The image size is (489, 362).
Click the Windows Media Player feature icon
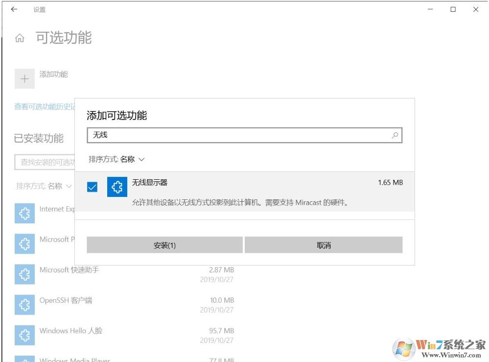click(x=24, y=359)
